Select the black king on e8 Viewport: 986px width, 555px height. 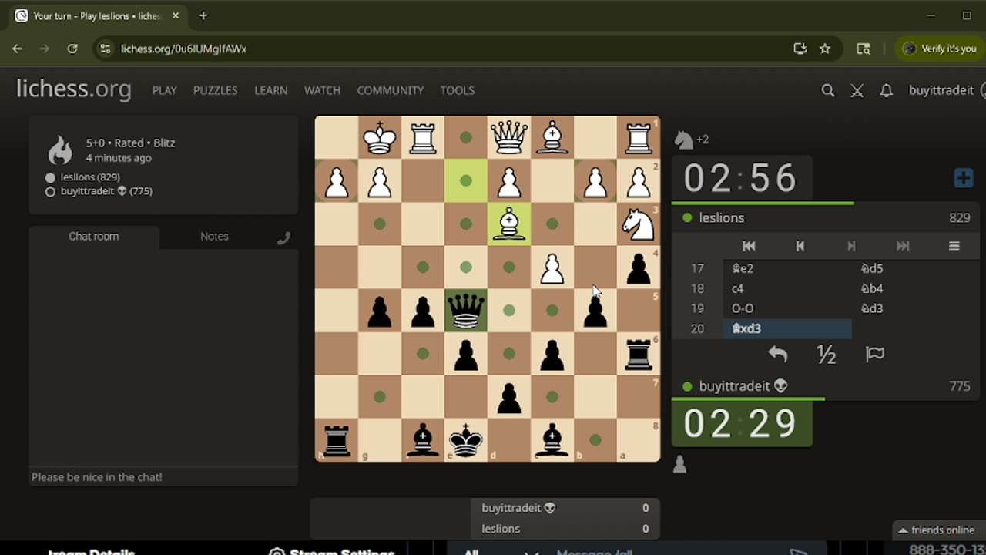(x=466, y=440)
